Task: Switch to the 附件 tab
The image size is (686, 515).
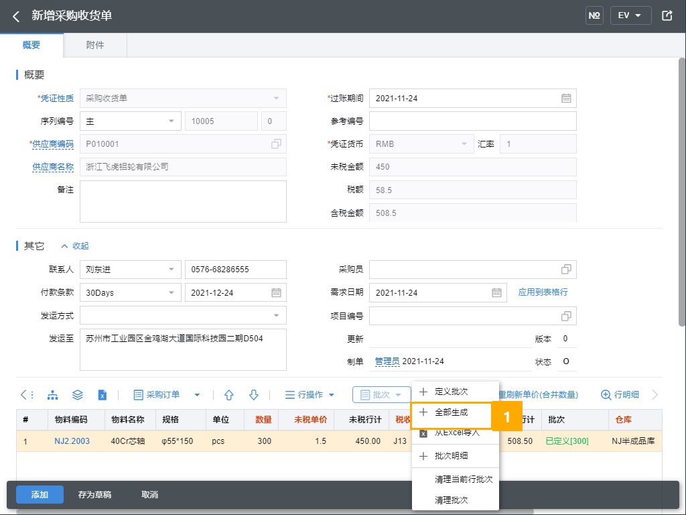Action: [x=95, y=45]
